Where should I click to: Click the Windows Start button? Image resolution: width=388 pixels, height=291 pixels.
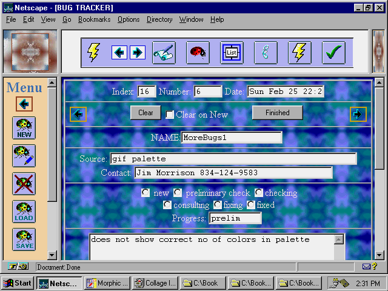point(18,283)
